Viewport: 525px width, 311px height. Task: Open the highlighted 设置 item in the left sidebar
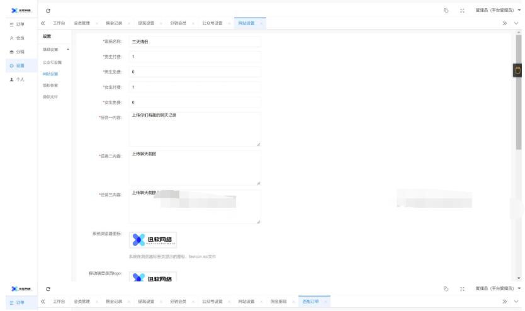pyautogui.click(x=21, y=65)
